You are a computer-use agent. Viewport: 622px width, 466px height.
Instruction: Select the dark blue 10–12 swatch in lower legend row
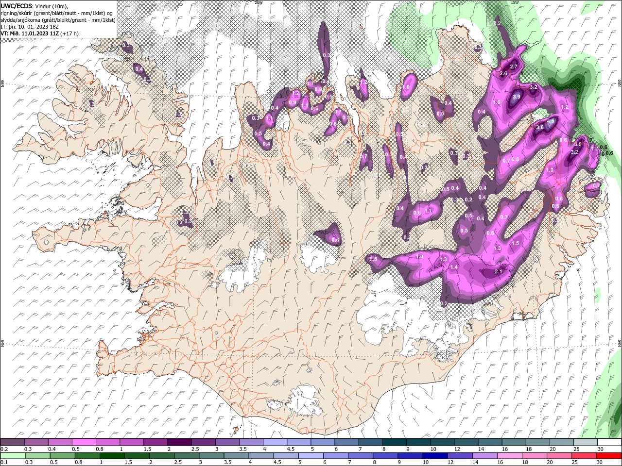pyautogui.click(x=435, y=456)
